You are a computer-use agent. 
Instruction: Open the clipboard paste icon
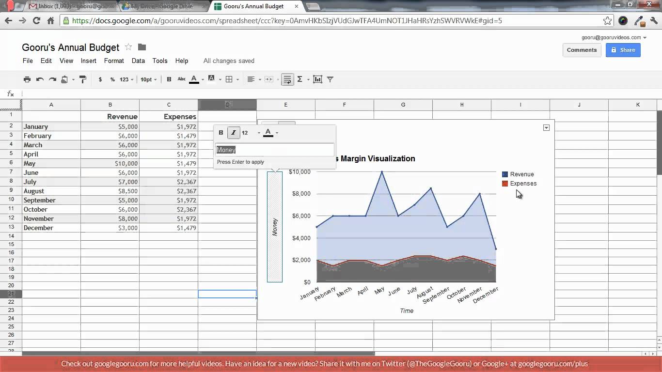coord(64,79)
